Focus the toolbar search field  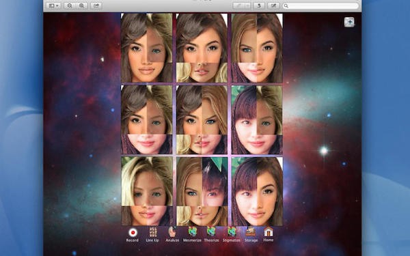tap(320, 5)
